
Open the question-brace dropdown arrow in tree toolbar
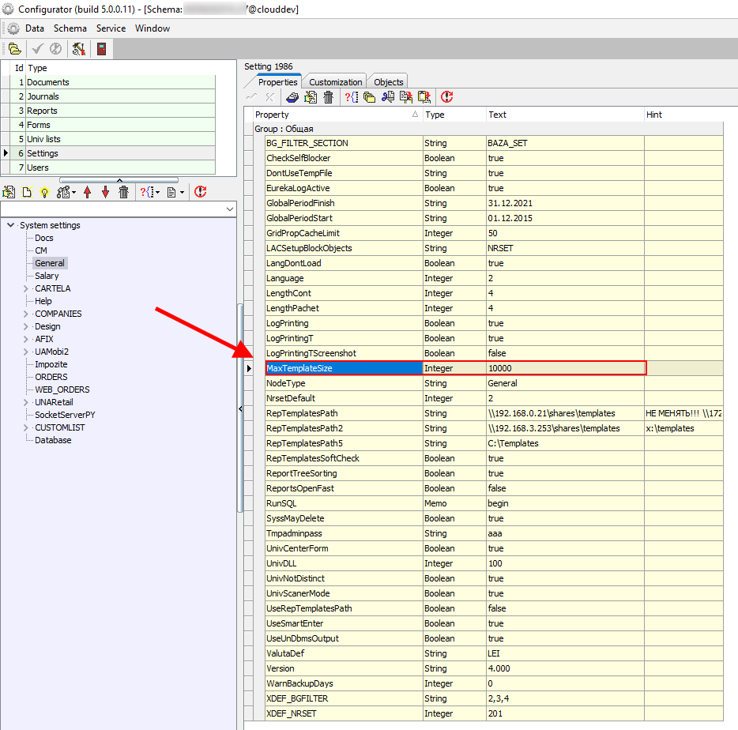pyautogui.click(x=157, y=192)
